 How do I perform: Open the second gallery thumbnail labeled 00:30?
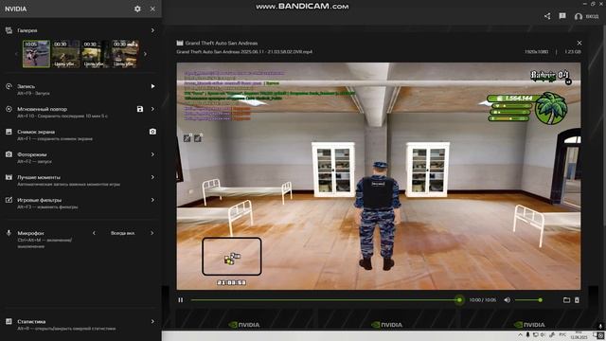65,54
